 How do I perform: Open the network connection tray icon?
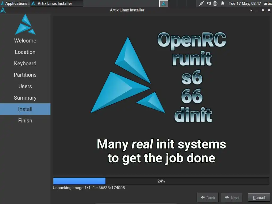201,3
